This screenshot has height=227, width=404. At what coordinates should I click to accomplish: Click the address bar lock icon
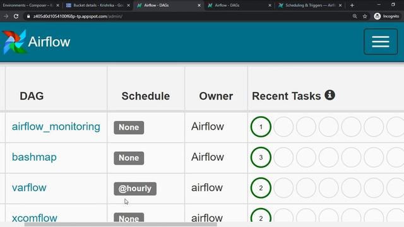click(28, 16)
